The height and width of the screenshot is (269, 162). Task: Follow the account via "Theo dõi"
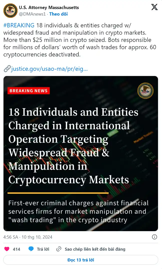point(58,14)
